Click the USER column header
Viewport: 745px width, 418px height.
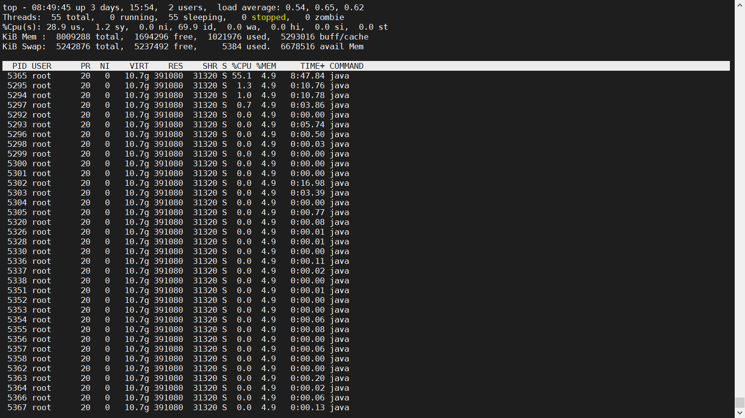coord(41,66)
